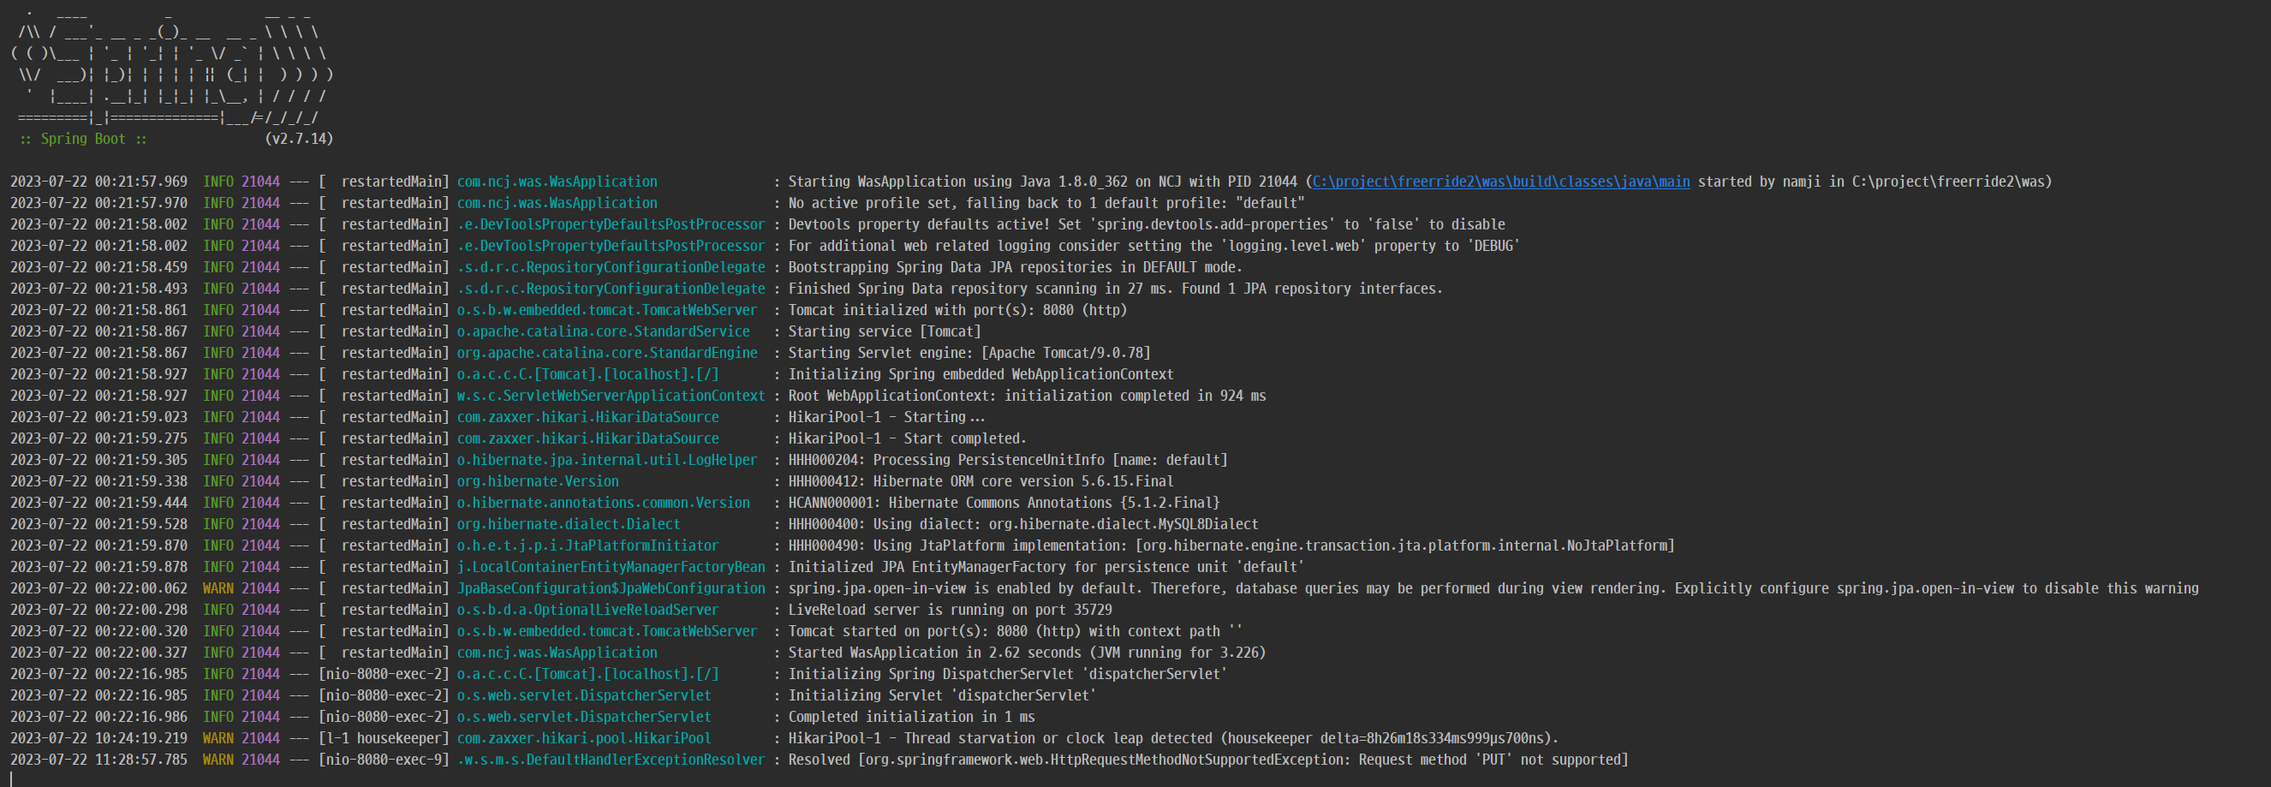This screenshot has height=787, width=2271.
Task: Click 'HikariPool-1 - Starting...' message
Action: click(x=887, y=417)
